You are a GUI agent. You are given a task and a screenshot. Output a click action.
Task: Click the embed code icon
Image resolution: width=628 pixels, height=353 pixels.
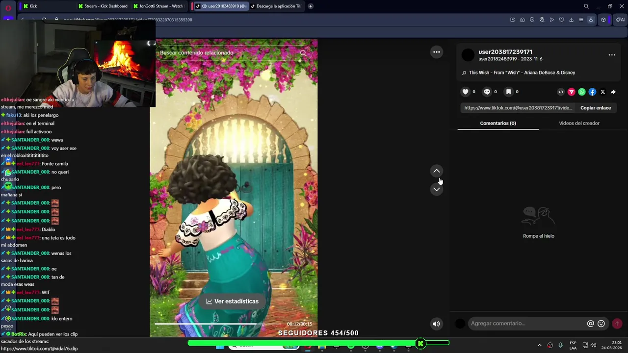point(561,92)
